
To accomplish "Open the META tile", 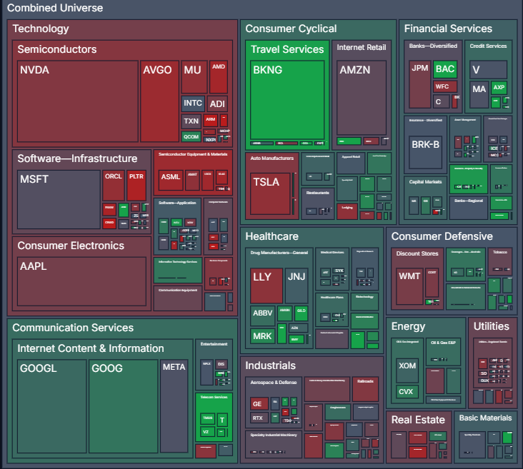I will click(x=174, y=406).
